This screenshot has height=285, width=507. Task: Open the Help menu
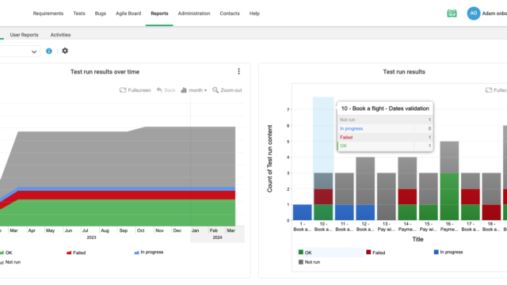point(254,13)
